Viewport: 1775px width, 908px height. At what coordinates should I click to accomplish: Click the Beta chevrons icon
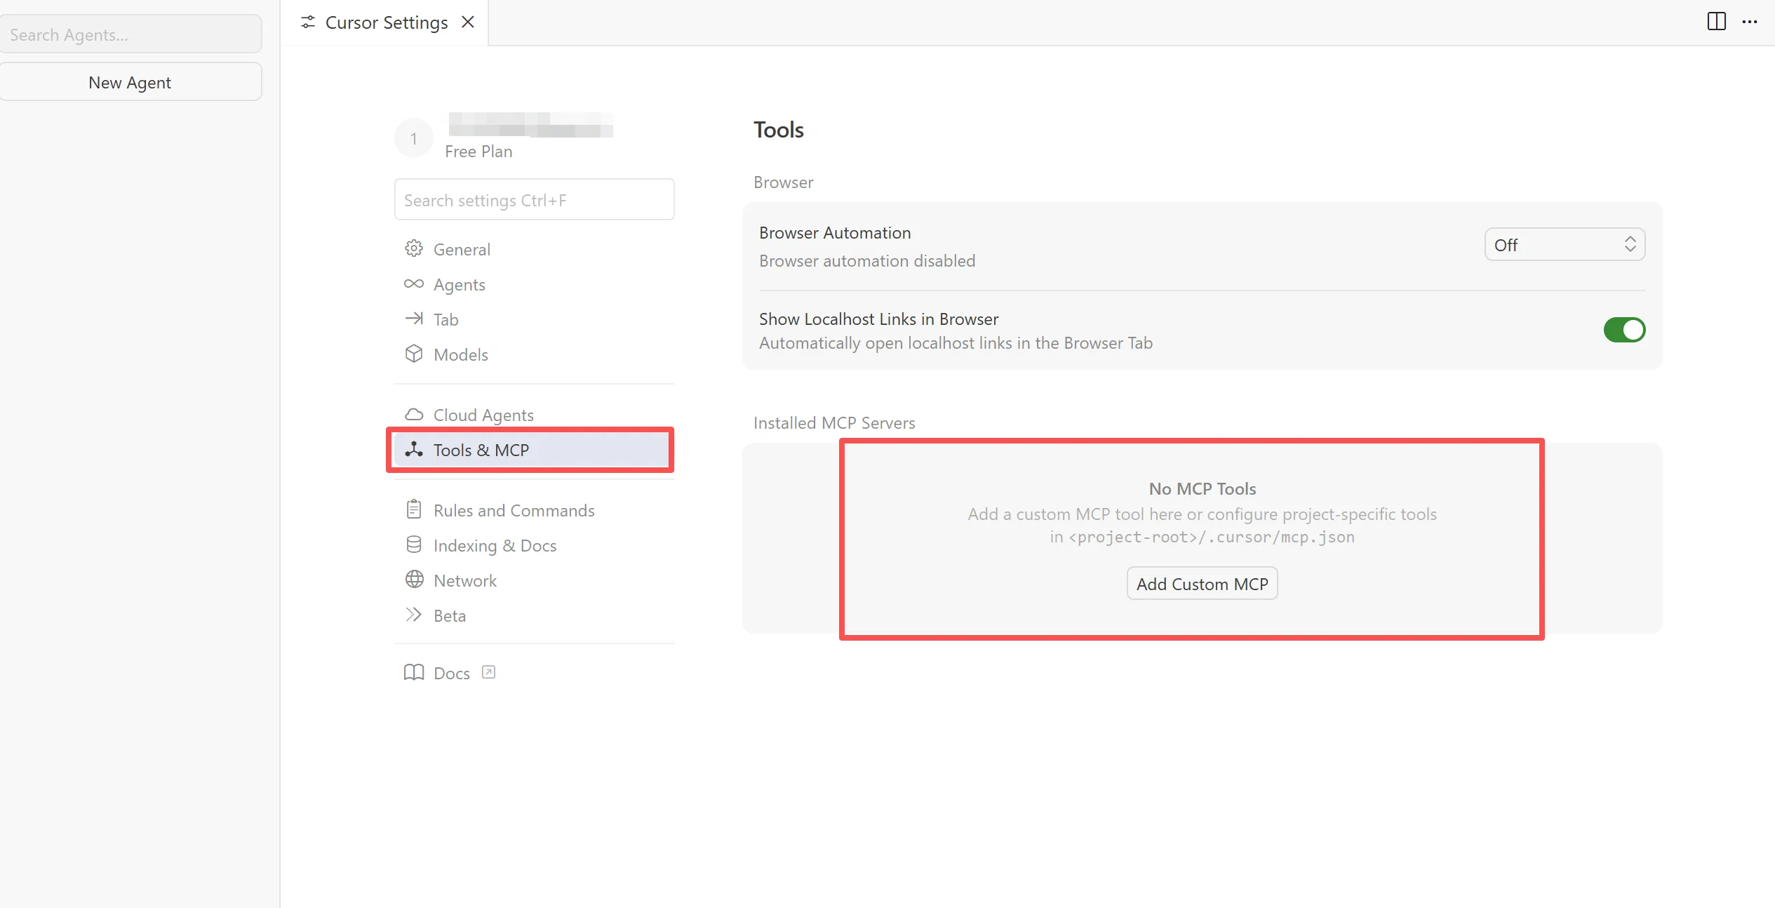tap(414, 615)
